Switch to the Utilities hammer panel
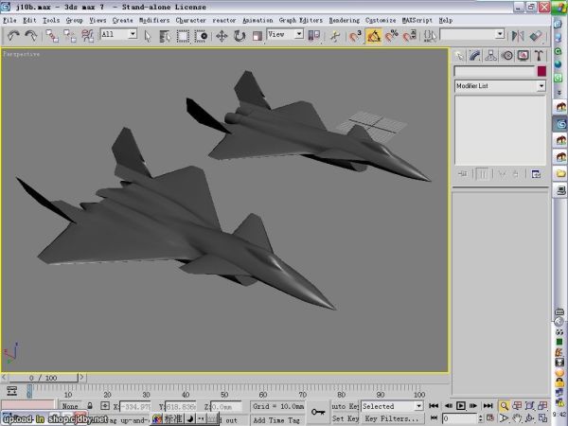Image resolution: width=568 pixels, height=426 pixels. [x=538, y=55]
